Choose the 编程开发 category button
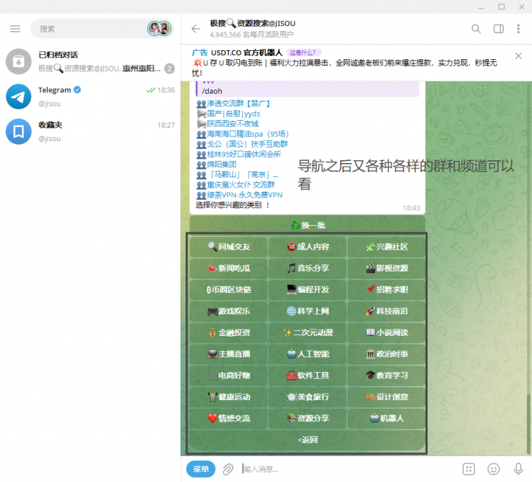Screen dimensions: 532x482 coord(308,289)
